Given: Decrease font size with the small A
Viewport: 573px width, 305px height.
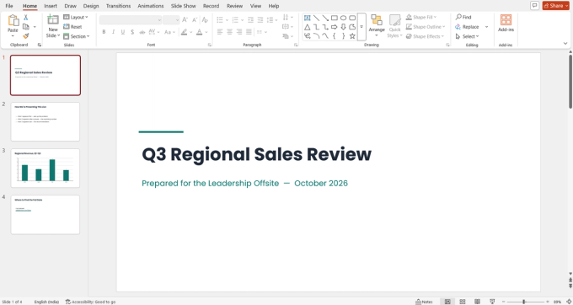Looking at the screenshot, I should 195,19.
